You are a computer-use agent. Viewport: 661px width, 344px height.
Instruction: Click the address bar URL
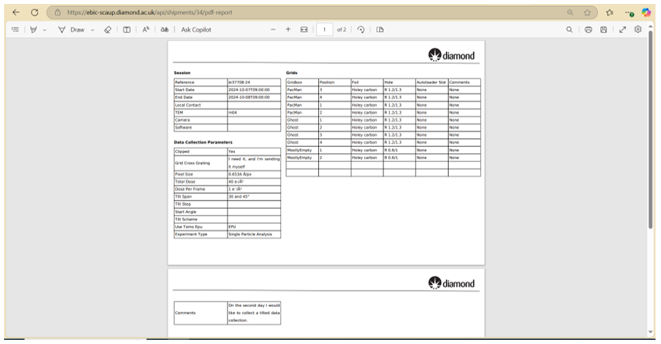coord(150,12)
